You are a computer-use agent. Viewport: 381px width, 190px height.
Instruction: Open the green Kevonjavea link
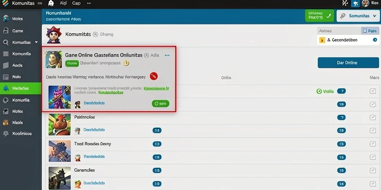[x=156, y=88]
